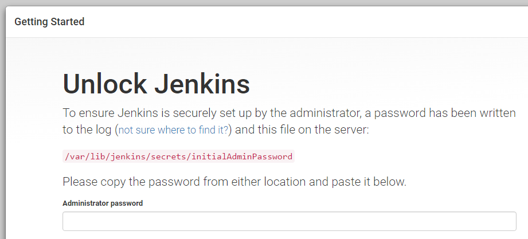Click the "Unlock Jenkins" heading
Viewport: 528px width, 239px height.
click(156, 84)
